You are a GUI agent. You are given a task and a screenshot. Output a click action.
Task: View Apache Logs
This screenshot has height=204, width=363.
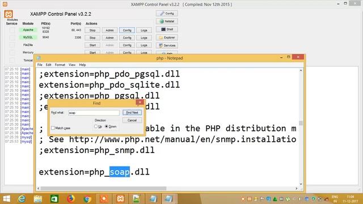144,30
